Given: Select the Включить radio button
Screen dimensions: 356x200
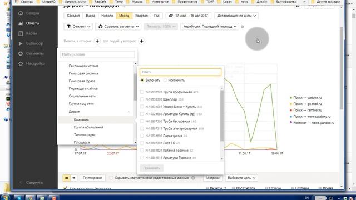Looking at the screenshot, I should pyautogui.click(x=142, y=80).
